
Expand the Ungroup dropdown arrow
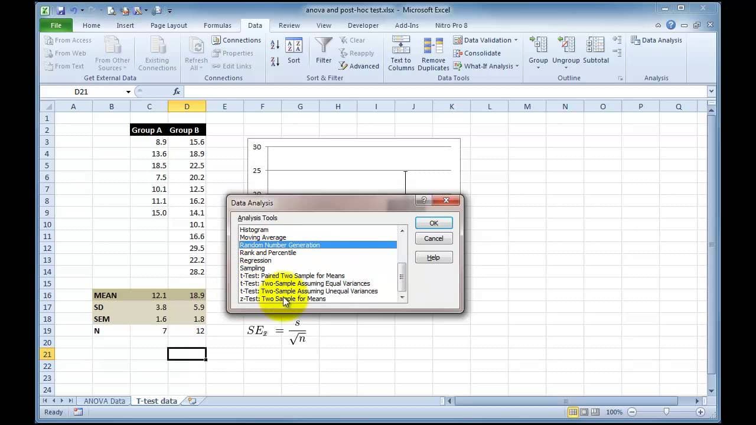pos(566,68)
